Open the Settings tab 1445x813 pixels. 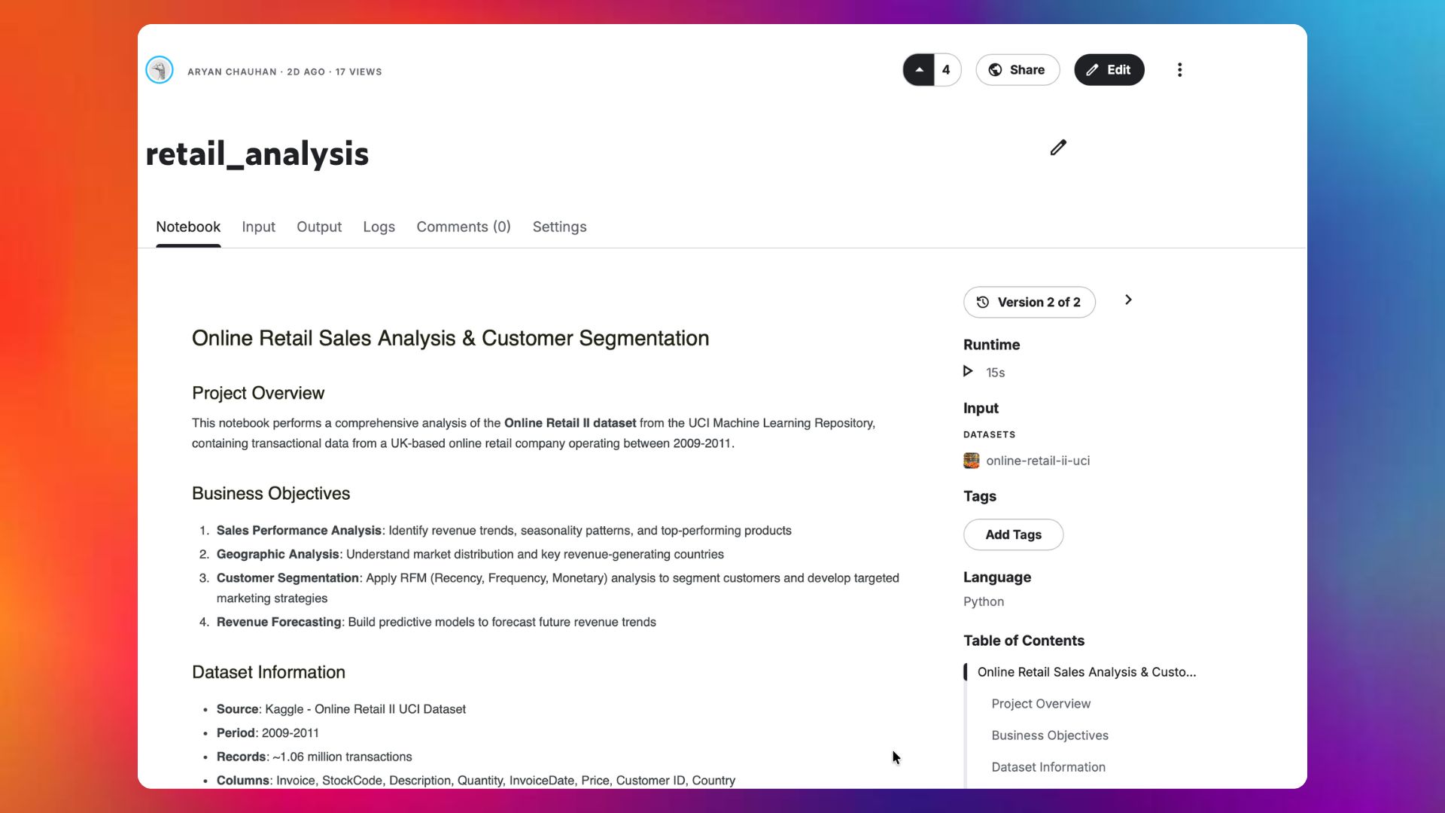(x=559, y=227)
